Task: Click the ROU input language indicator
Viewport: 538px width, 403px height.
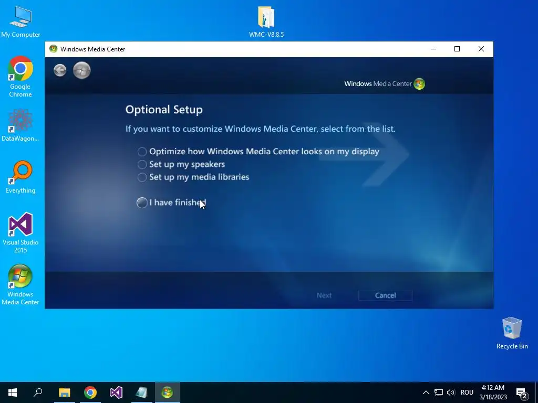Action: click(x=467, y=393)
